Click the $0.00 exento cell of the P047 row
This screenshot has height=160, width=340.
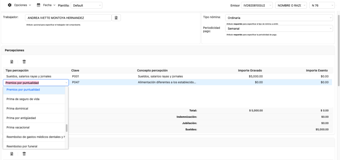325,82
